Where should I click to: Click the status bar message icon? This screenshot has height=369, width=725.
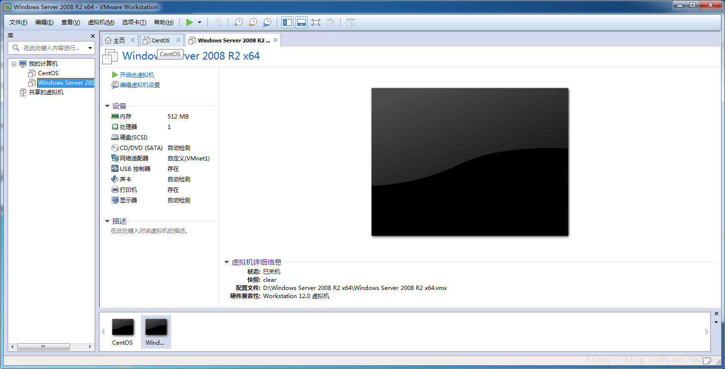point(707,361)
